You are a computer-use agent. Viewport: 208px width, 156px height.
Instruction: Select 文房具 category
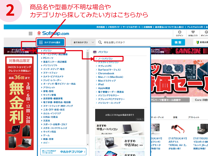tap(47, 121)
